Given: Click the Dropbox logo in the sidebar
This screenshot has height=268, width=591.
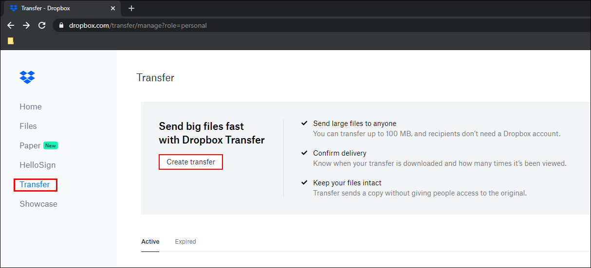Looking at the screenshot, I should pyautogui.click(x=27, y=77).
